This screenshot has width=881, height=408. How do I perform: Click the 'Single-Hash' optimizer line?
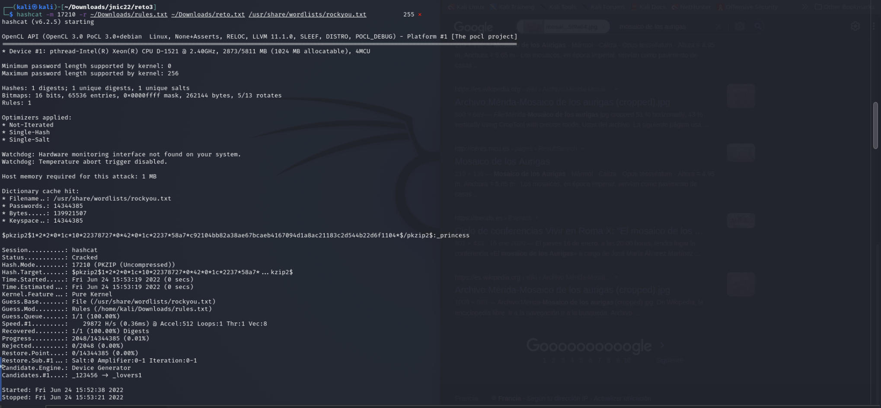point(26,132)
